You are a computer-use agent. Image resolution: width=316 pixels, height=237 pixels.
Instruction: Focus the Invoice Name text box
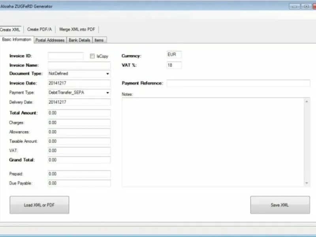coord(79,65)
